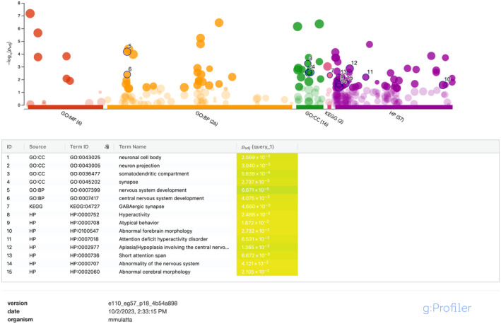501x324 pixels.
Task: Click term ID GO:0043005
Action: coord(85,166)
